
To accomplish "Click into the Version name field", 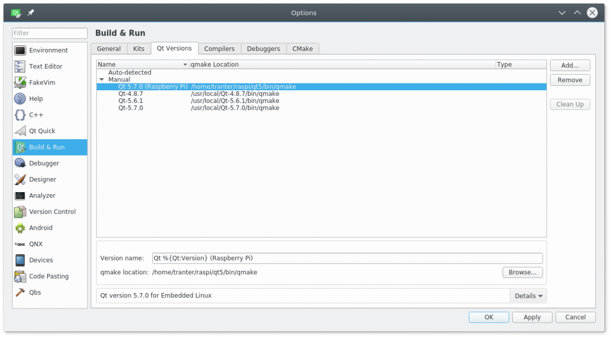I will (347, 258).
